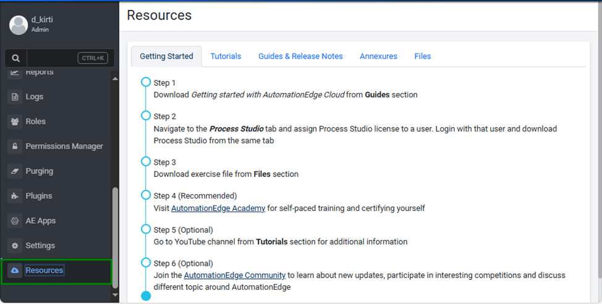
Task: Open the Annexures tab
Action: point(378,56)
